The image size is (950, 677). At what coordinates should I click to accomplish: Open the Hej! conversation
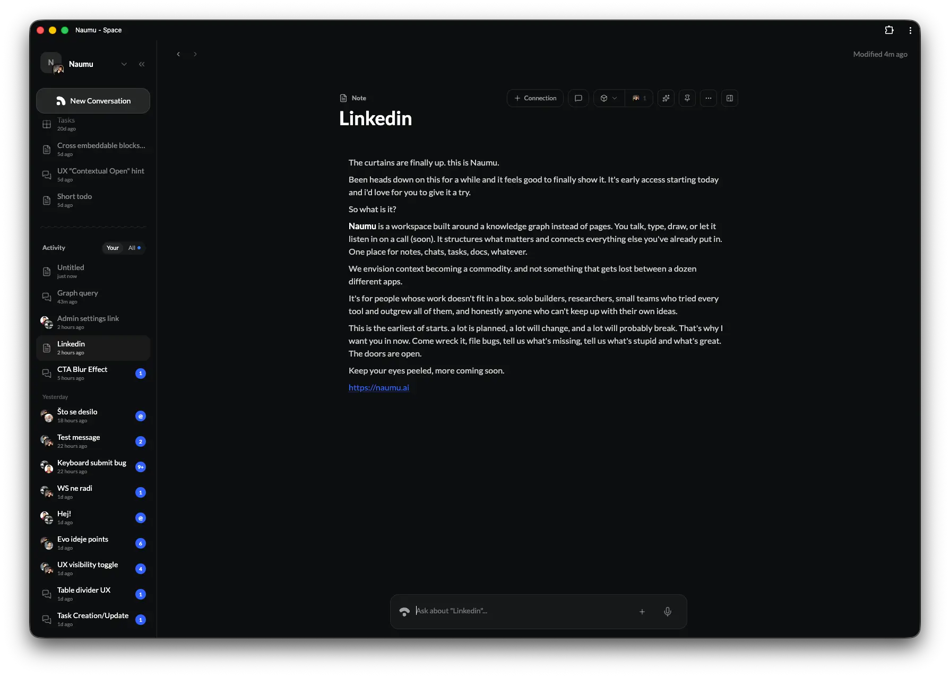click(x=93, y=517)
